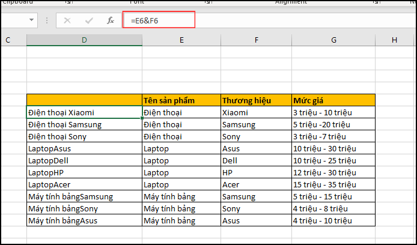Click the fill handle of the selected cell
This screenshot has width=417, height=245.
click(x=142, y=118)
